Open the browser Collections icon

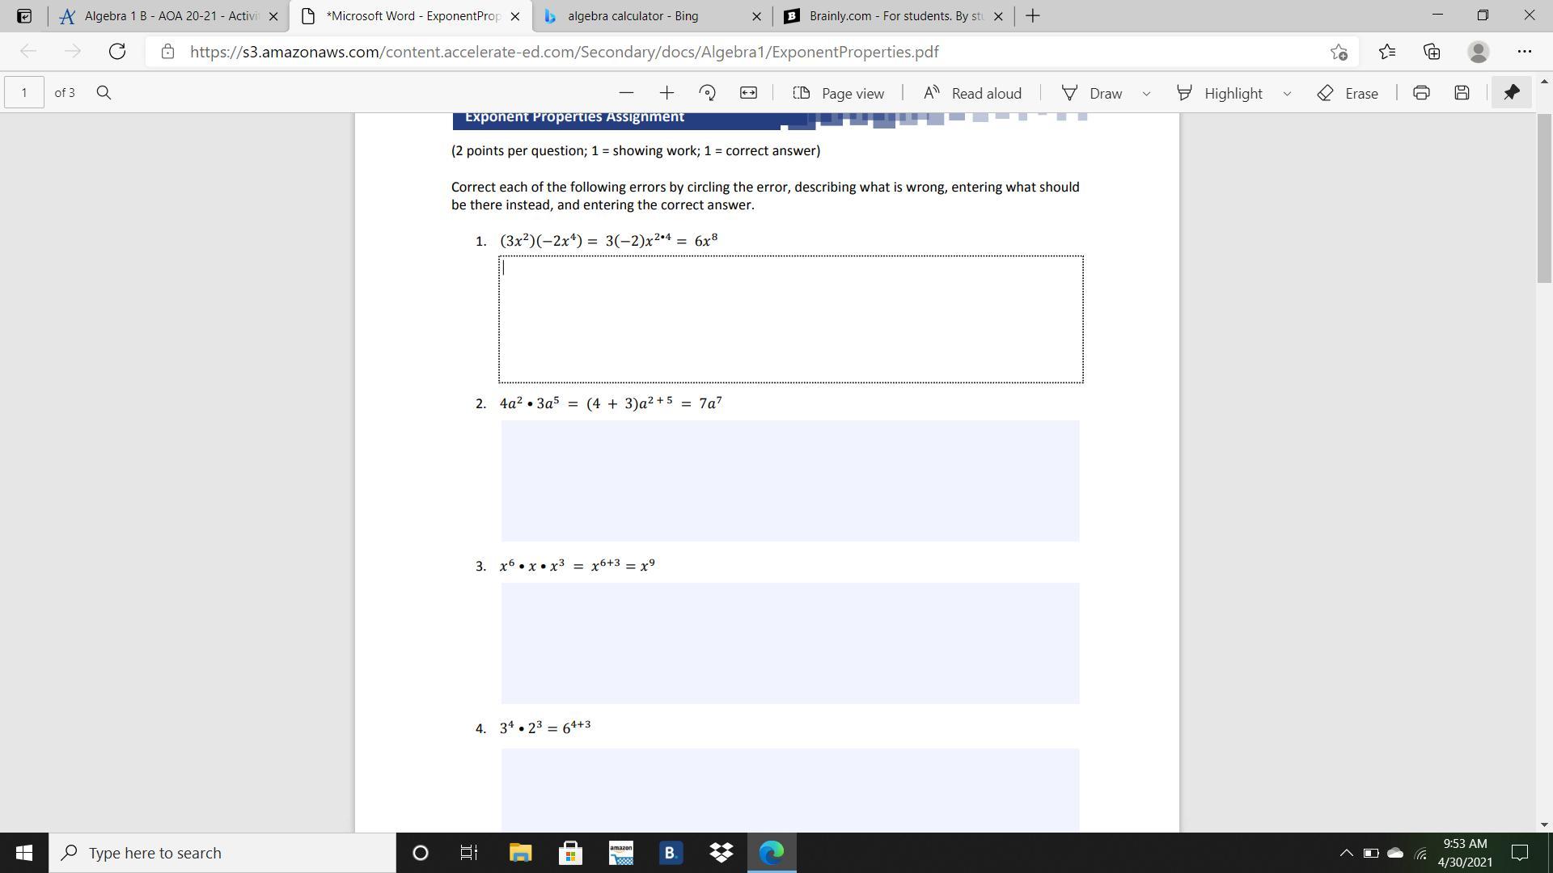click(x=1432, y=52)
